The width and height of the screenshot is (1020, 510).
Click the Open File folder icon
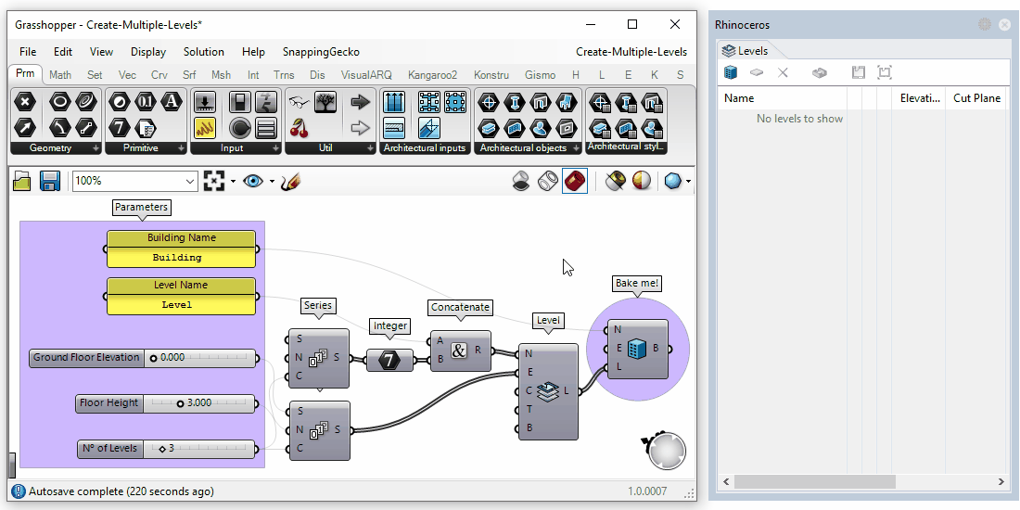tap(22, 182)
